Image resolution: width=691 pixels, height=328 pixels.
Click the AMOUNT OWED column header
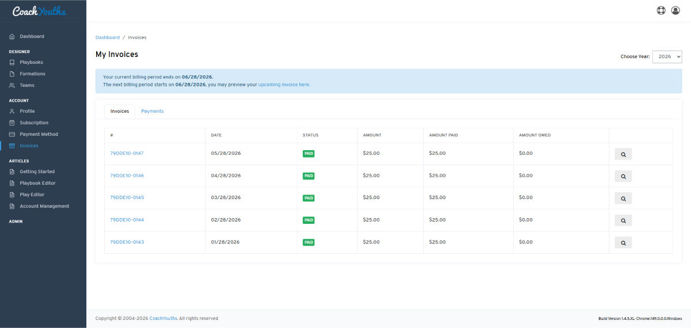(534, 135)
